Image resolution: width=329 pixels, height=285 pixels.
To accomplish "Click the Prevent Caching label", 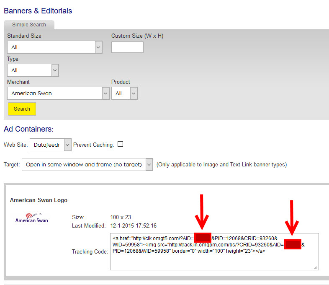I will [x=94, y=145].
